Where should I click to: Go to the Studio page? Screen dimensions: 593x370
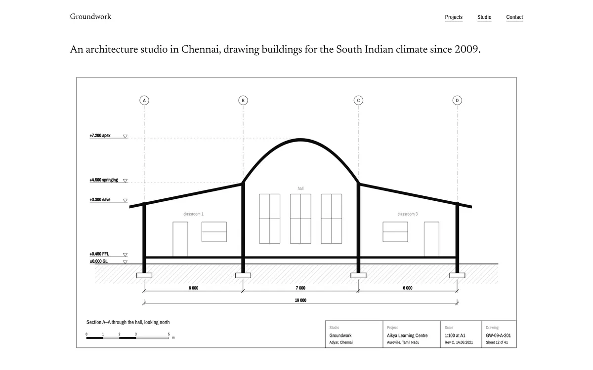484,17
